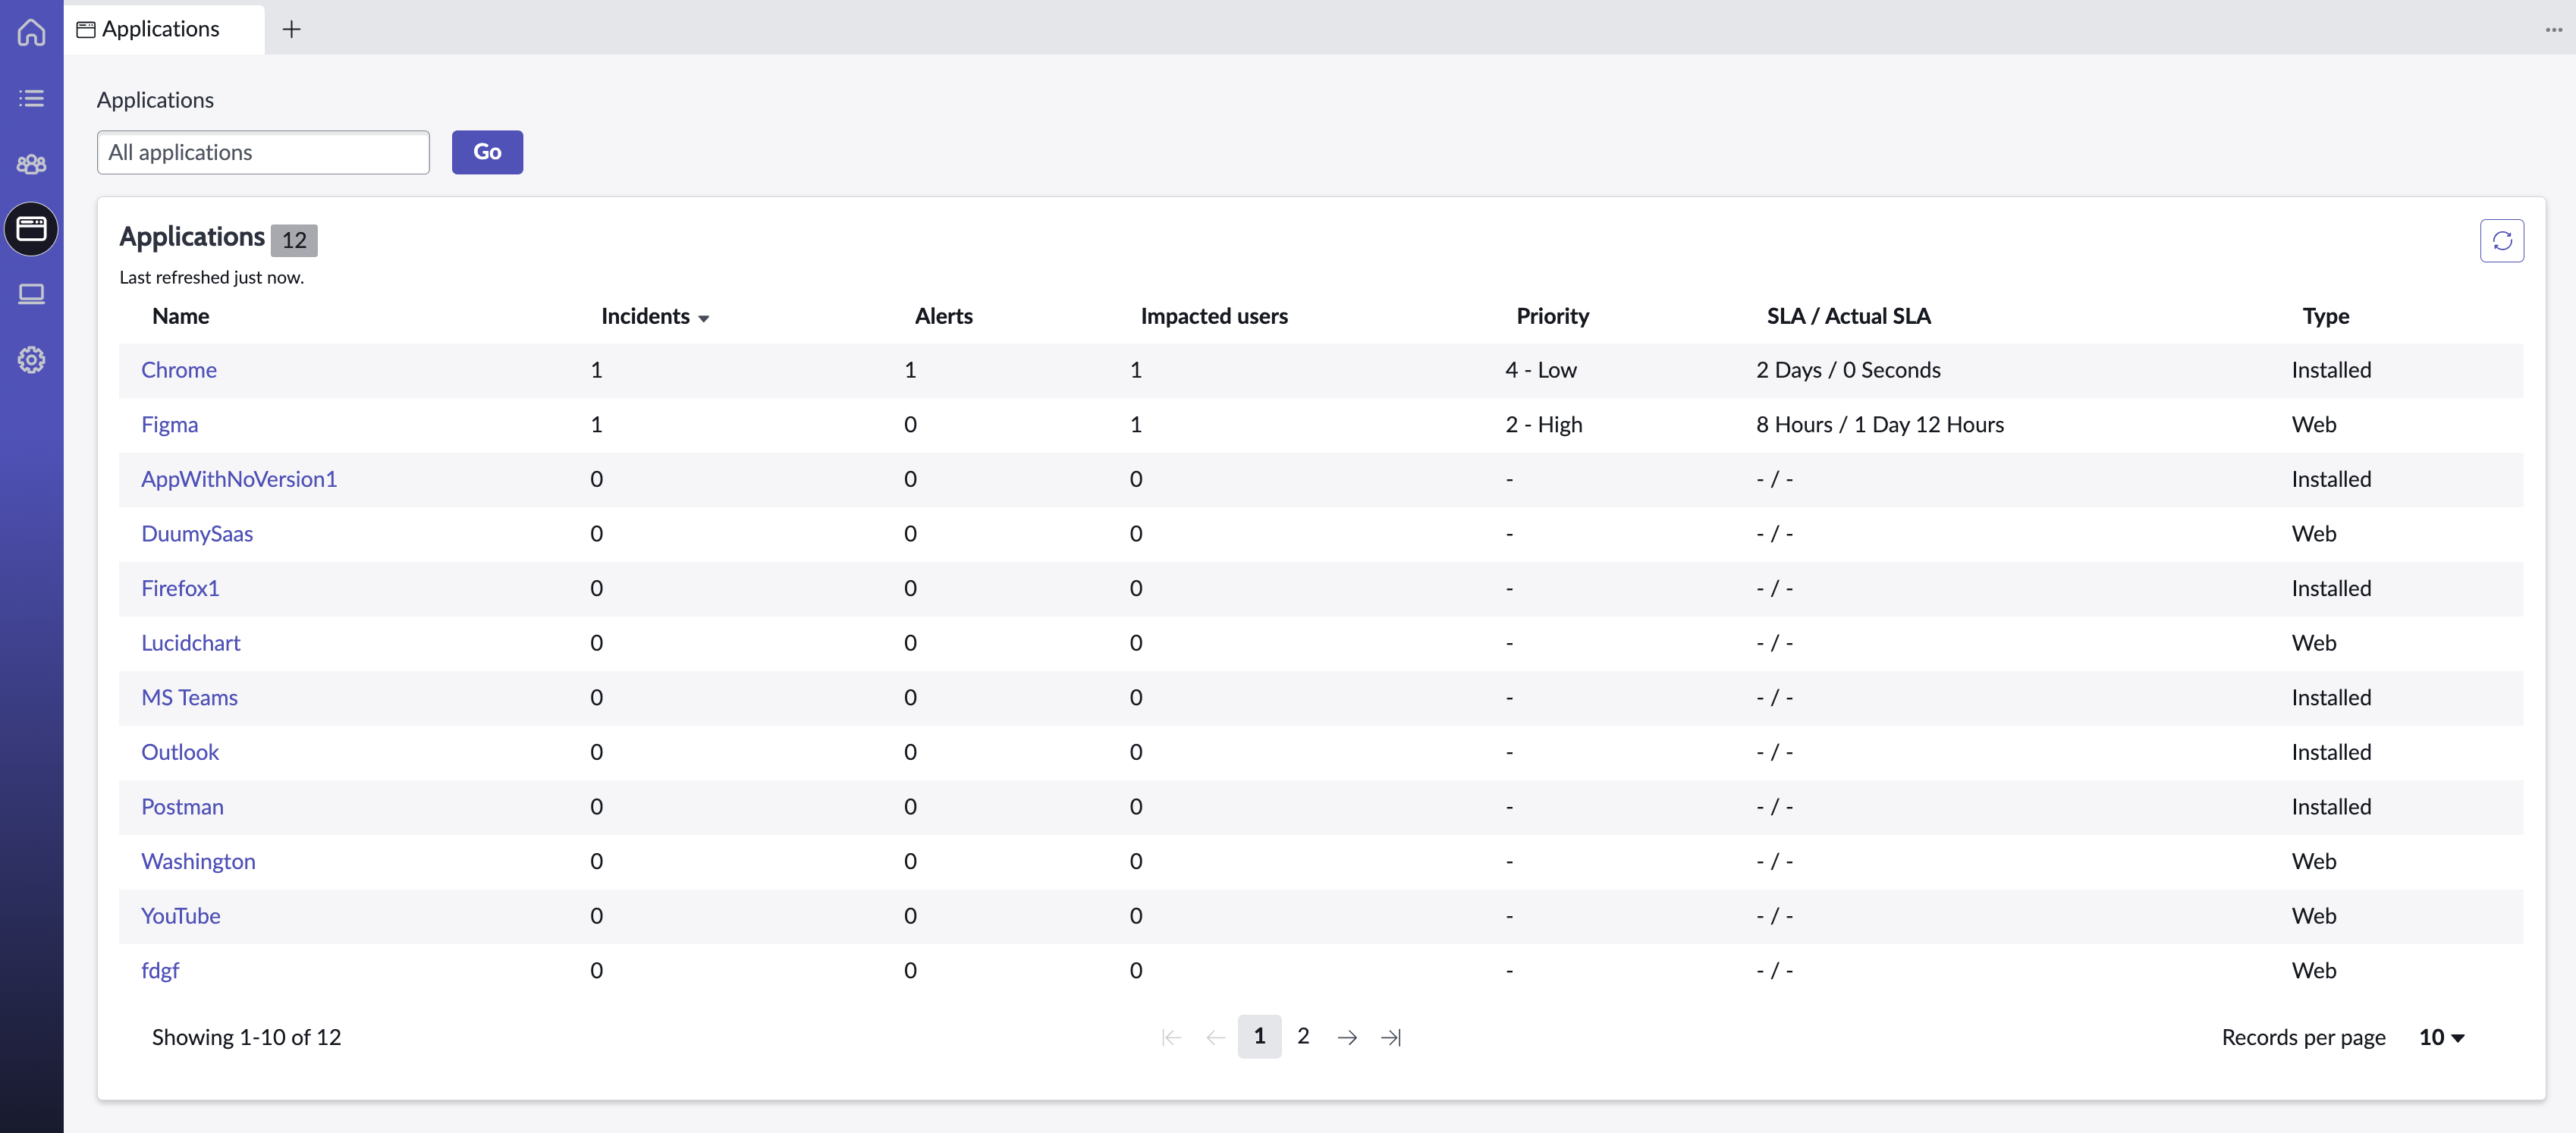Screen dimensions: 2576x1133
Task: Open the three-dot more options menu
Action: coord(2553,29)
